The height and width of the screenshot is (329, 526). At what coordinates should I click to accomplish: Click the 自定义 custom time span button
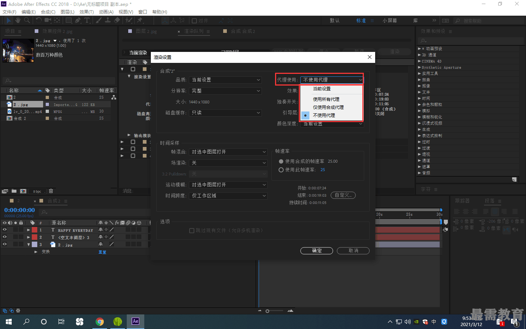point(343,195)
